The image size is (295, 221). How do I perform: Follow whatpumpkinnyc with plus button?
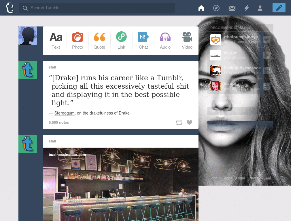pos(267,40)
